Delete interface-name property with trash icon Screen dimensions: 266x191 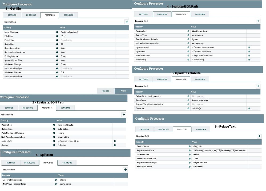249,55
